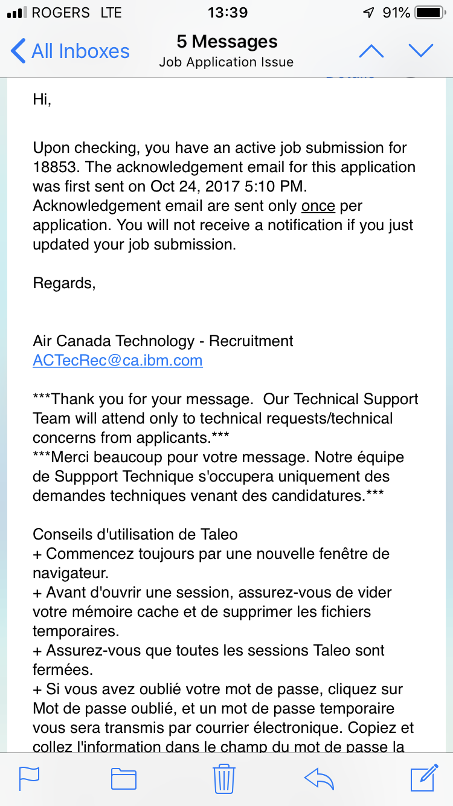Tap the Job Application Issue subject line

click(x=226, y=62)
